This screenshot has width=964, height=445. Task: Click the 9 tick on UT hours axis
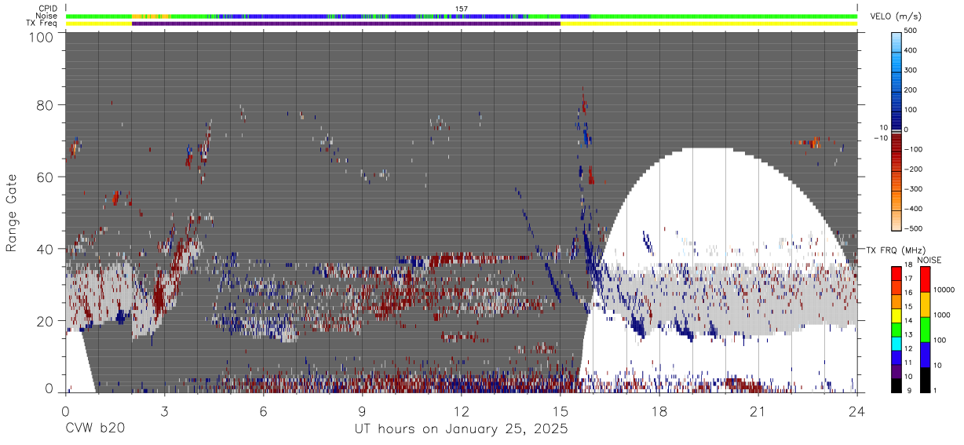tap(363, 410)
